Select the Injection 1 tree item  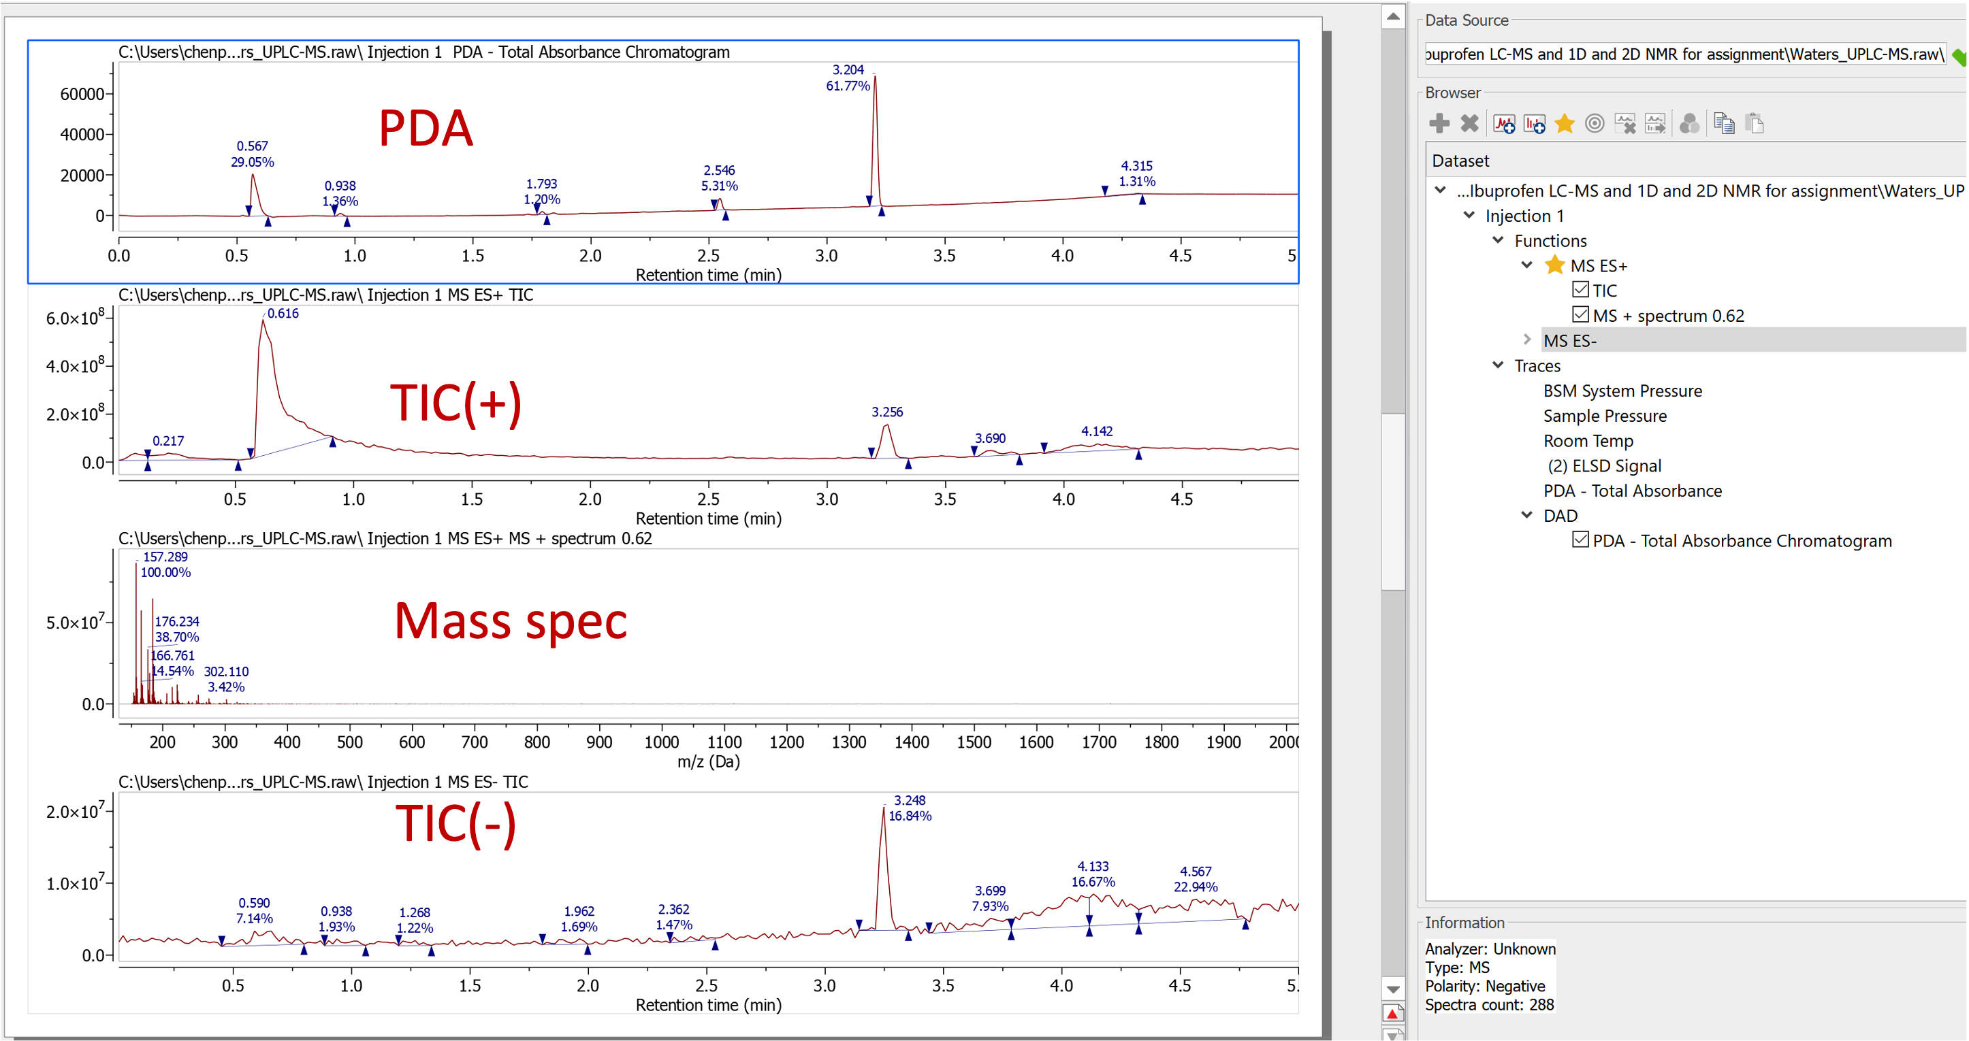point(1525,216)
